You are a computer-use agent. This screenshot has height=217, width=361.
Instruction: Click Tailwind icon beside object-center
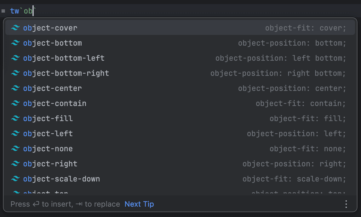point(15,88)
